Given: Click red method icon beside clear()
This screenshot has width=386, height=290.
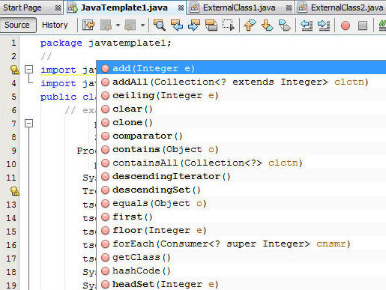Looking at the screenshot, I should [x=105, y=109].
